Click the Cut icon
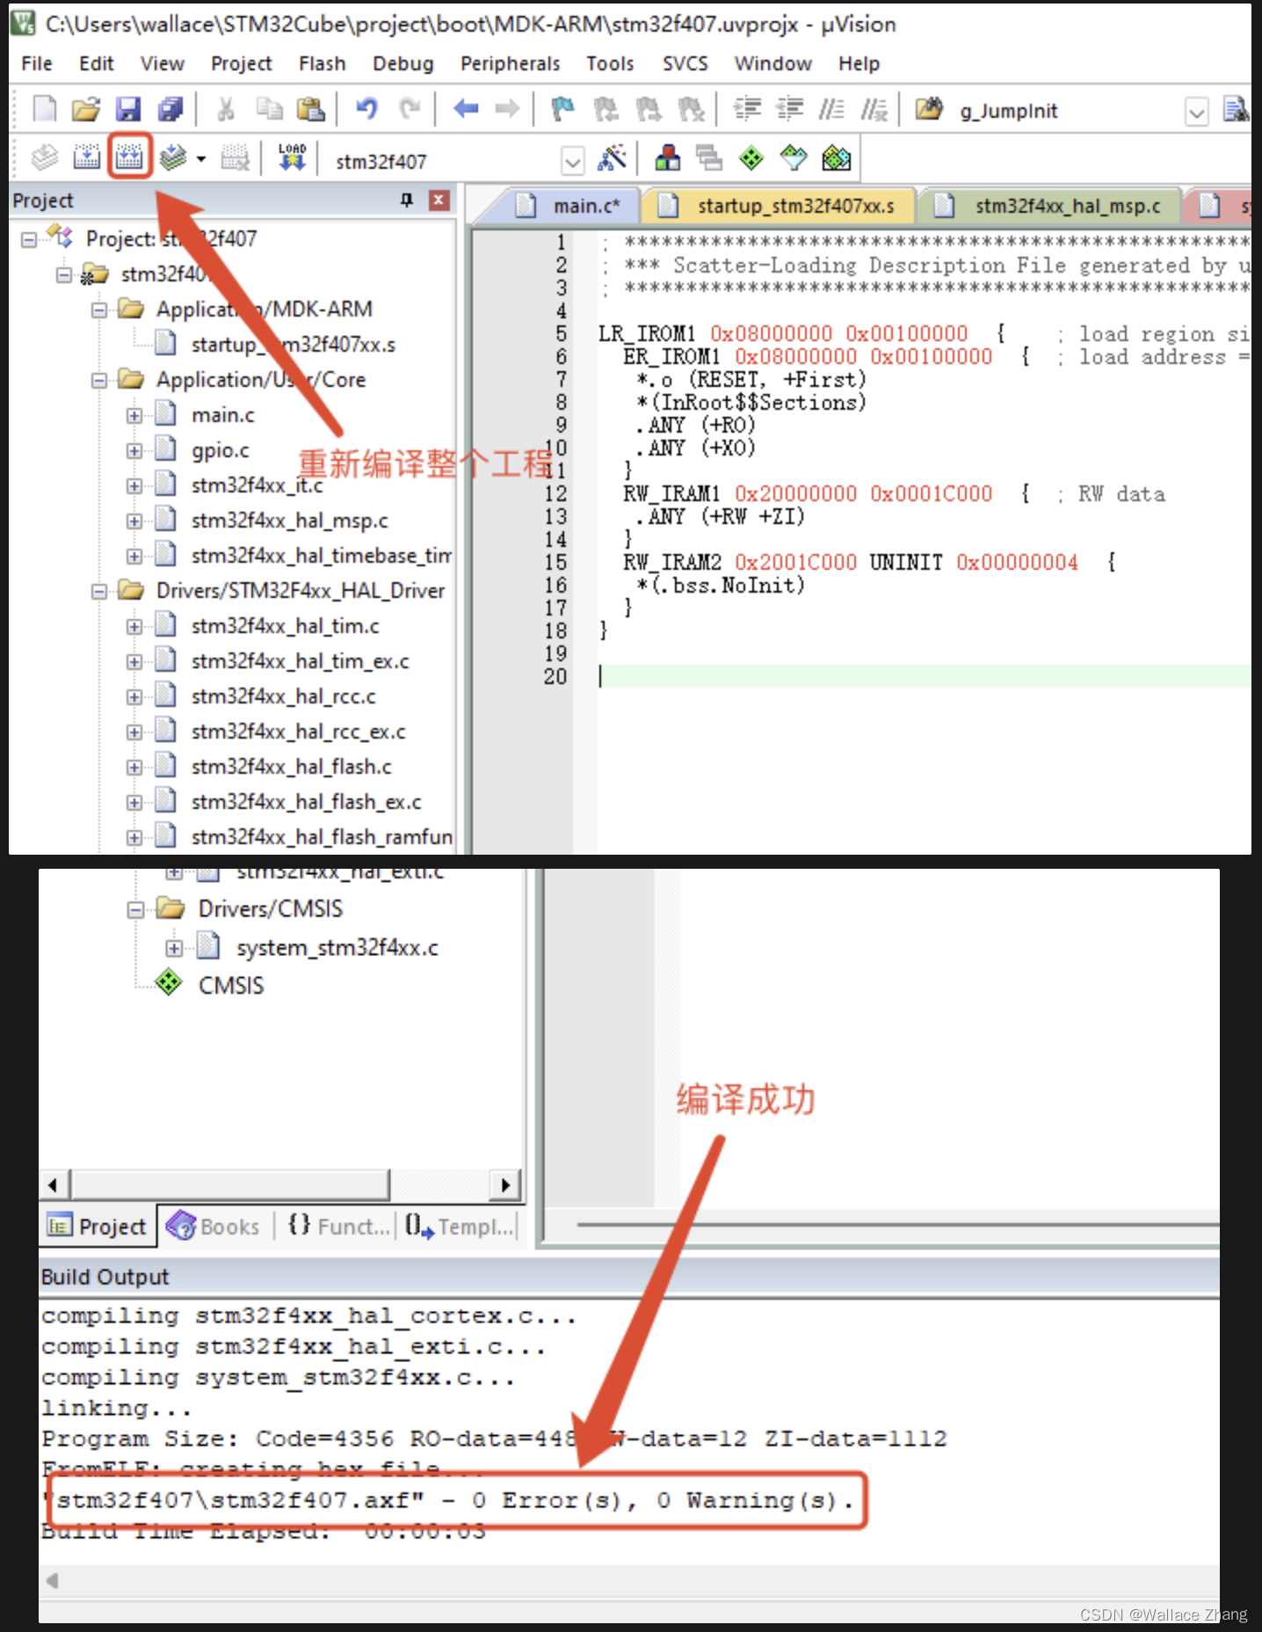Image resolution: width=1262 pixels, height=1632 pixels. coord(226,109)
